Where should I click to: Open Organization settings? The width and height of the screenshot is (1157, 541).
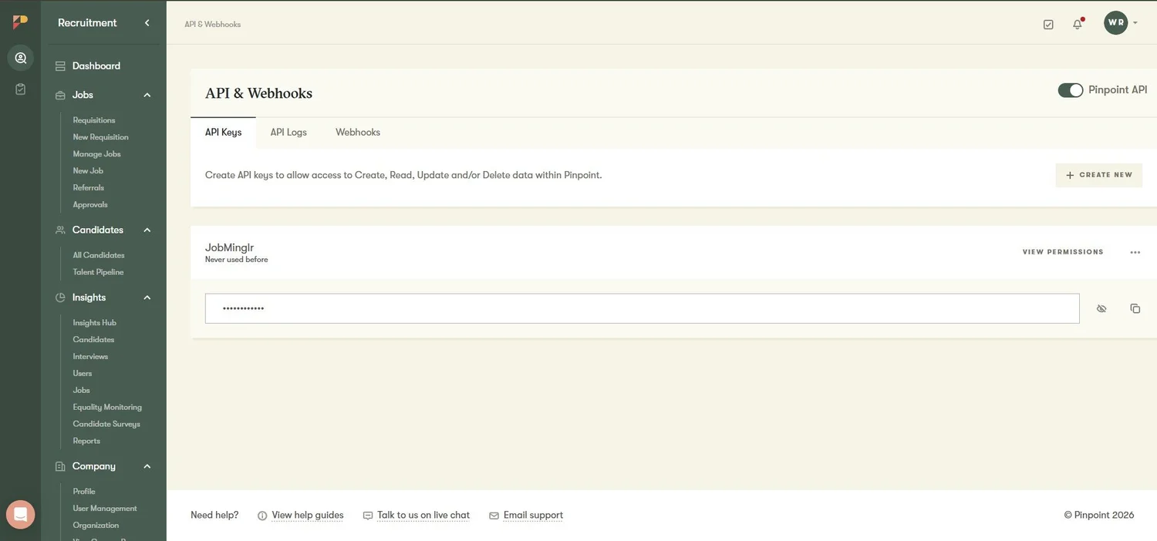pyautogui.click(x=96, y=526)
